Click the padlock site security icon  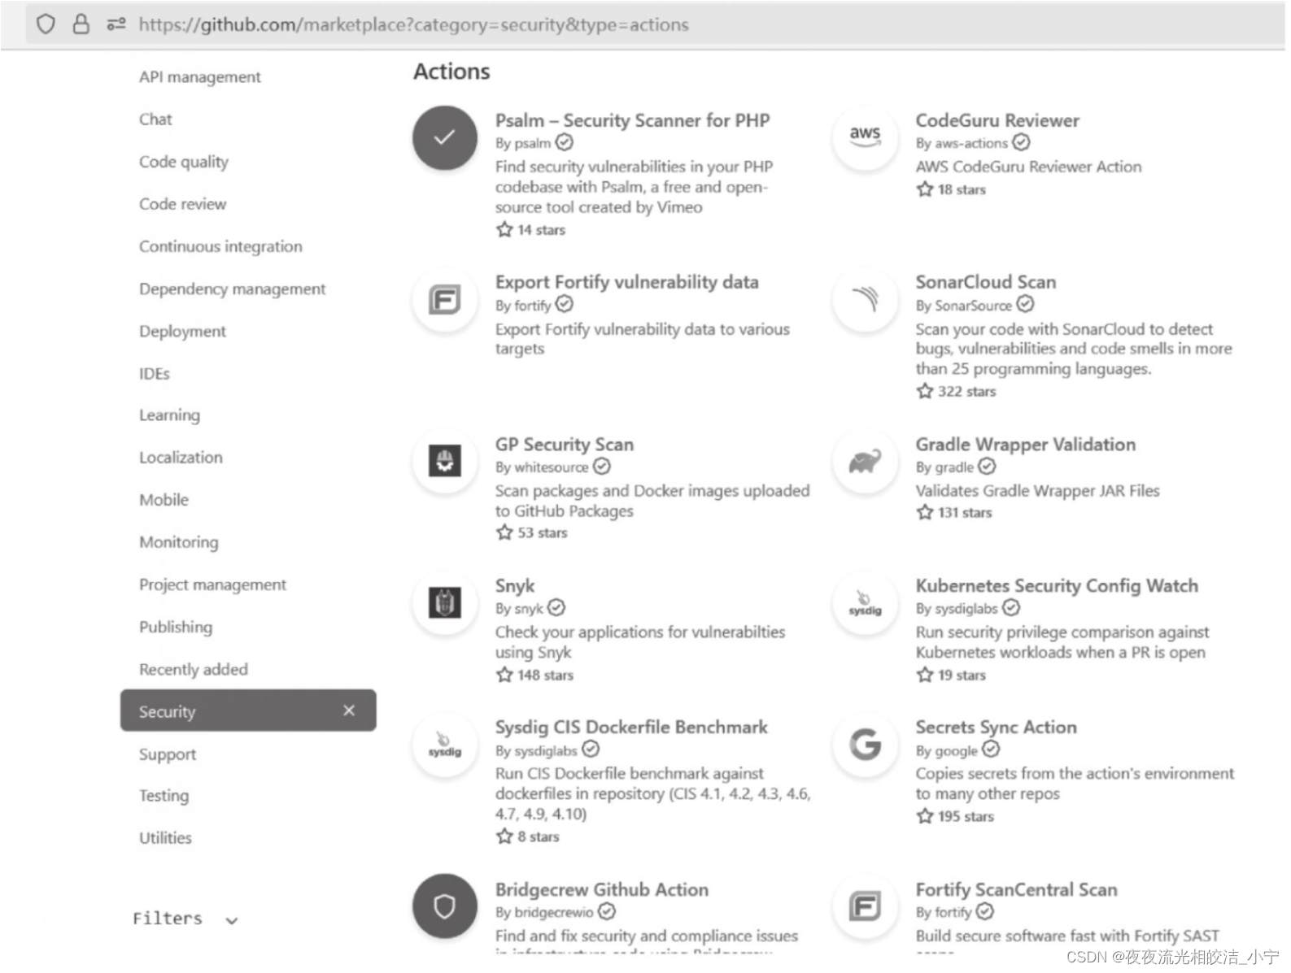click(81, 24)
